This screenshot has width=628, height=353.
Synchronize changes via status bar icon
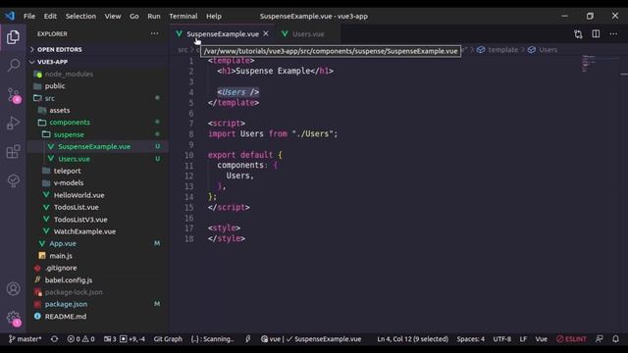coord(55,339)
